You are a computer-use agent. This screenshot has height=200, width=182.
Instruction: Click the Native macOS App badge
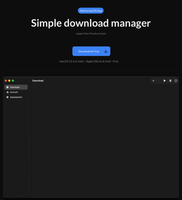click(x=91, y=11)
